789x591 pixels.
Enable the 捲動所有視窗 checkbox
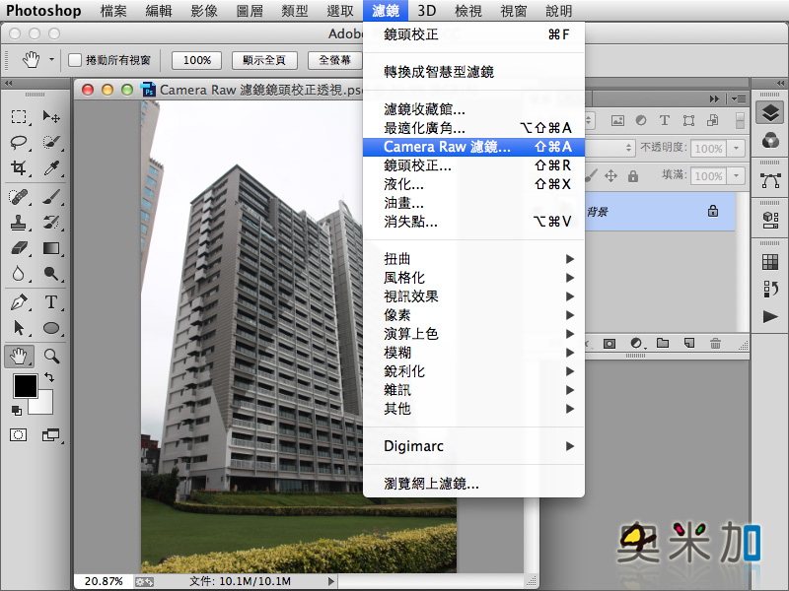pos(75,60)
